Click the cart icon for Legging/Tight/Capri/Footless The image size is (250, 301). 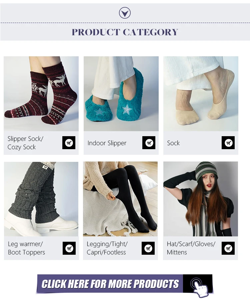pos(148,248)
